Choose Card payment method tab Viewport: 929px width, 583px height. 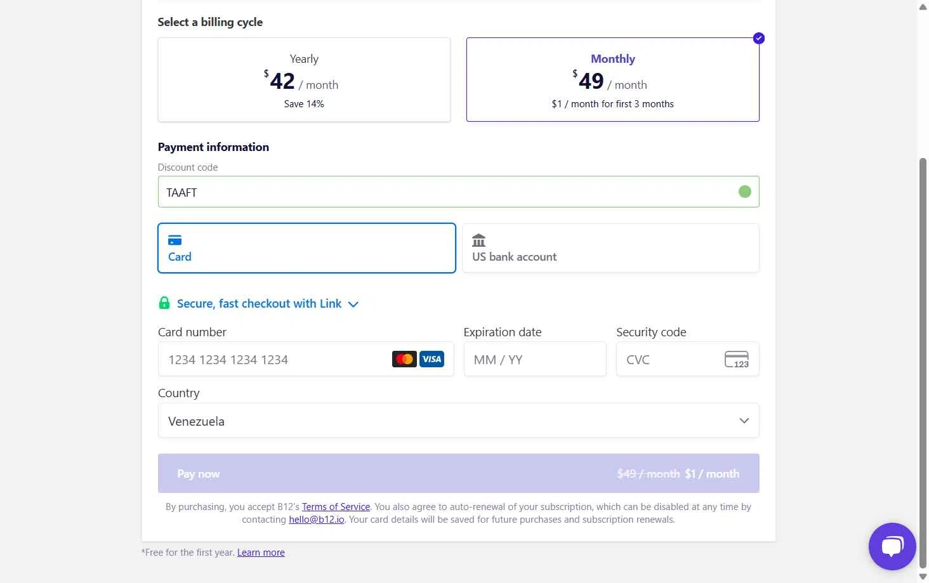(306, 248)
